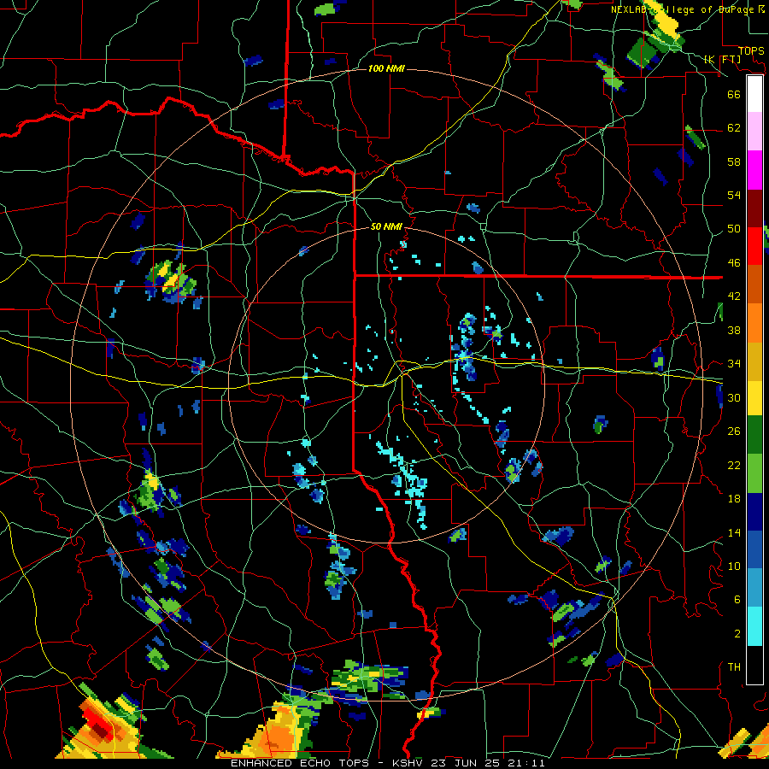
Task: Click legend value 58
Action: (x=734, y=161)
